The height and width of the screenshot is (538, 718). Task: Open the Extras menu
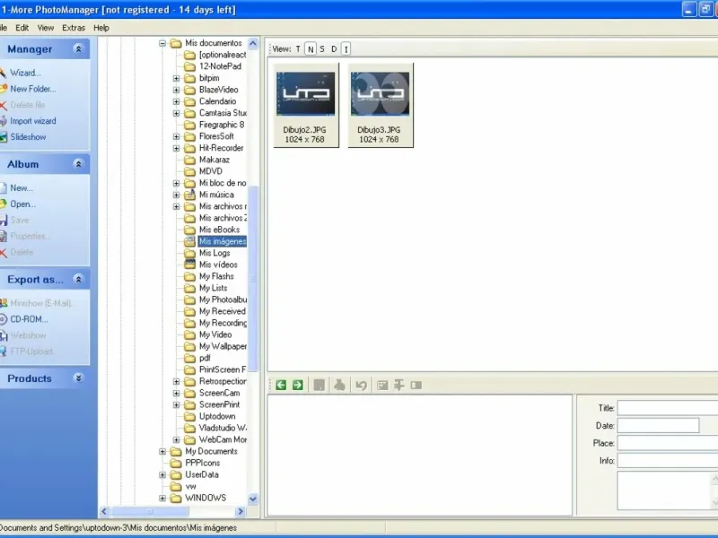coord(74,28)
